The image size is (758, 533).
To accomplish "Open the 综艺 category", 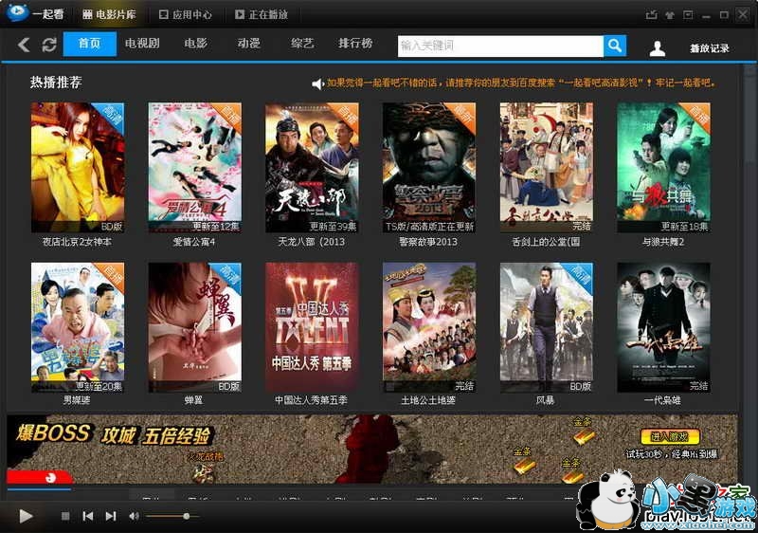I will pos(302,44).
